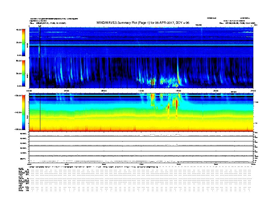Click the TNR vertical axis label
The image size is (273, 211).
click(27, 118)
